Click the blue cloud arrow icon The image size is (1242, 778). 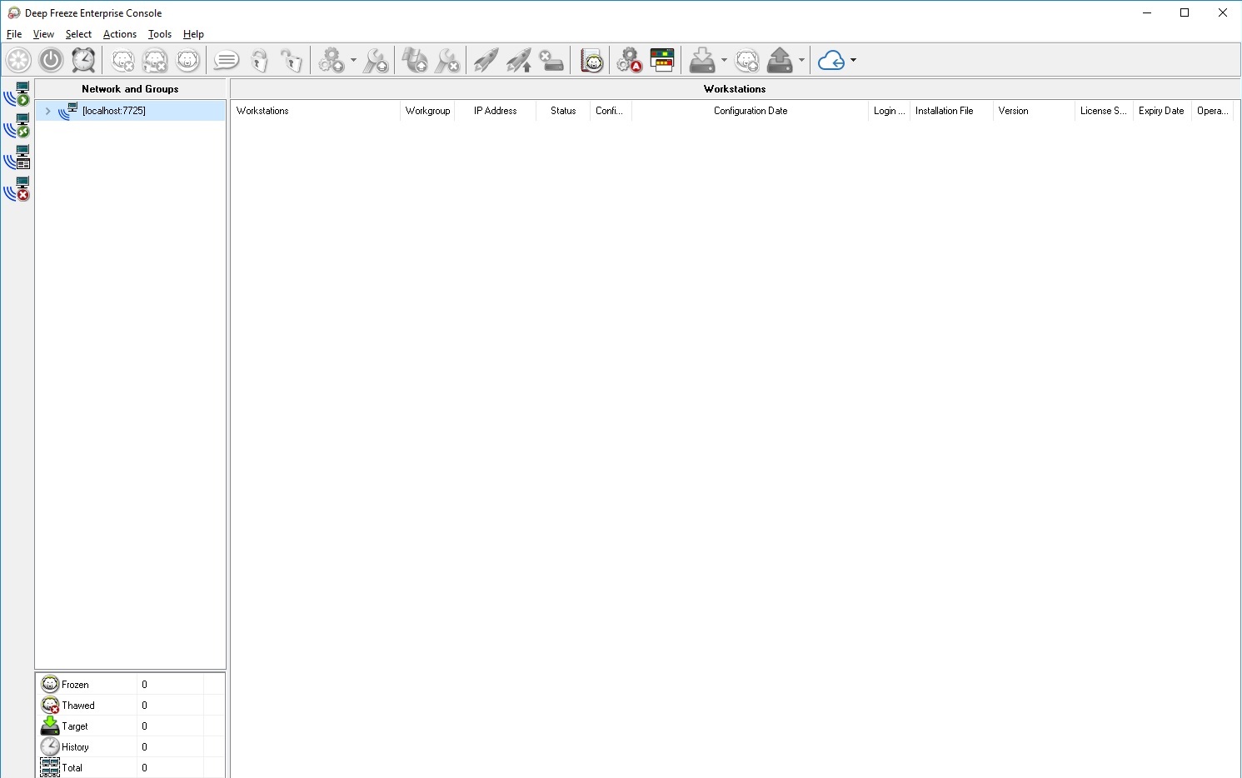point(831,60)
